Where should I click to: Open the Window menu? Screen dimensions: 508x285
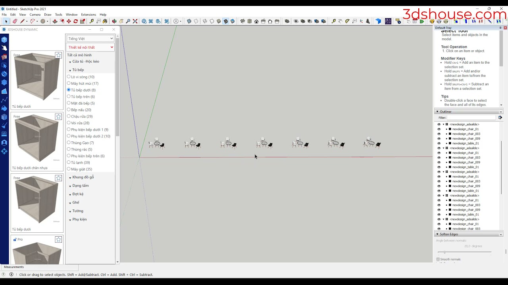[71, 15]
